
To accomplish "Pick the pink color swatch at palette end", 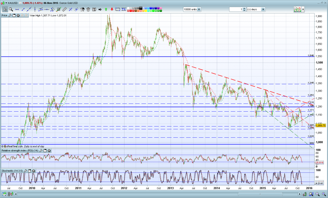I will click(x=161, y=8).
